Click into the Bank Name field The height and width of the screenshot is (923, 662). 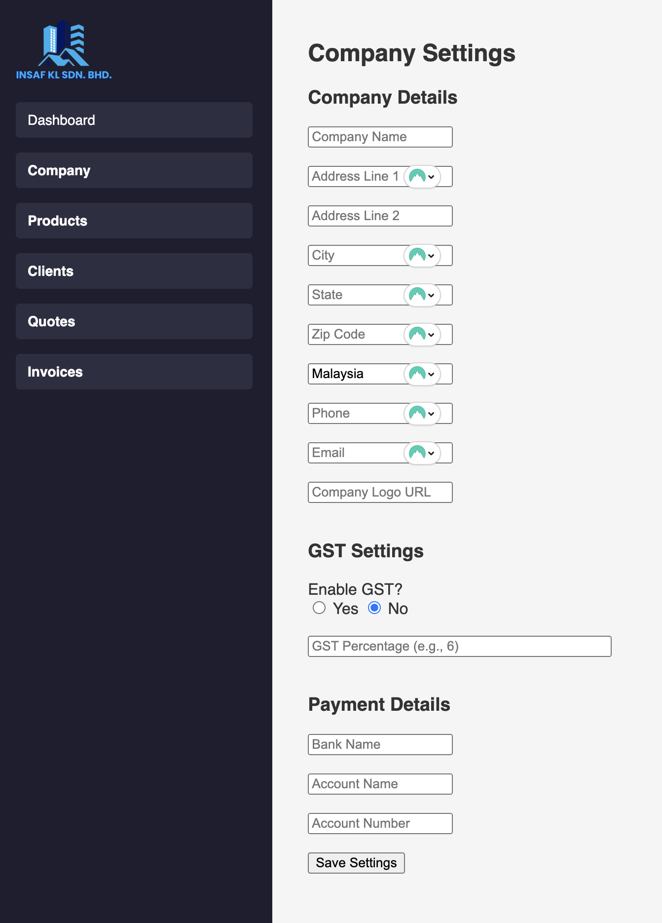[x=380, y=745]
